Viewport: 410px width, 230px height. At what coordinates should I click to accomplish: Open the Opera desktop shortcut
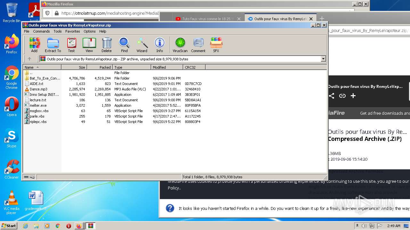12,107
